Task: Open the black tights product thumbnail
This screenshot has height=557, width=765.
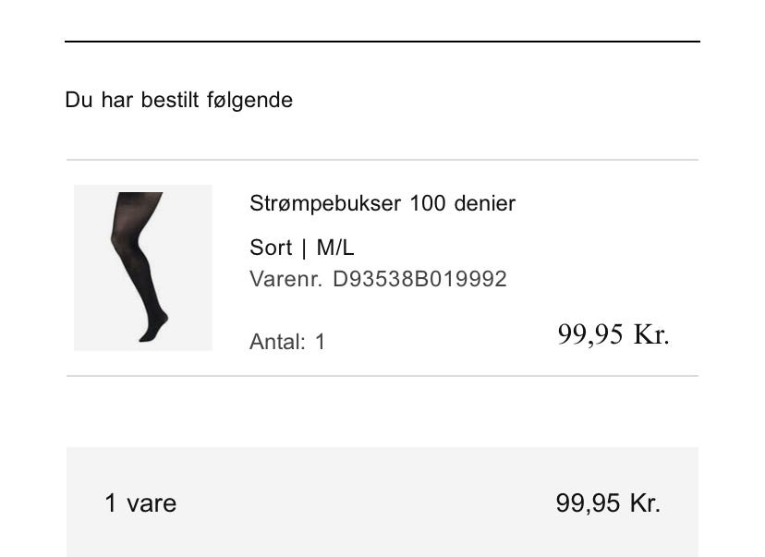Action: click(143, 267)
